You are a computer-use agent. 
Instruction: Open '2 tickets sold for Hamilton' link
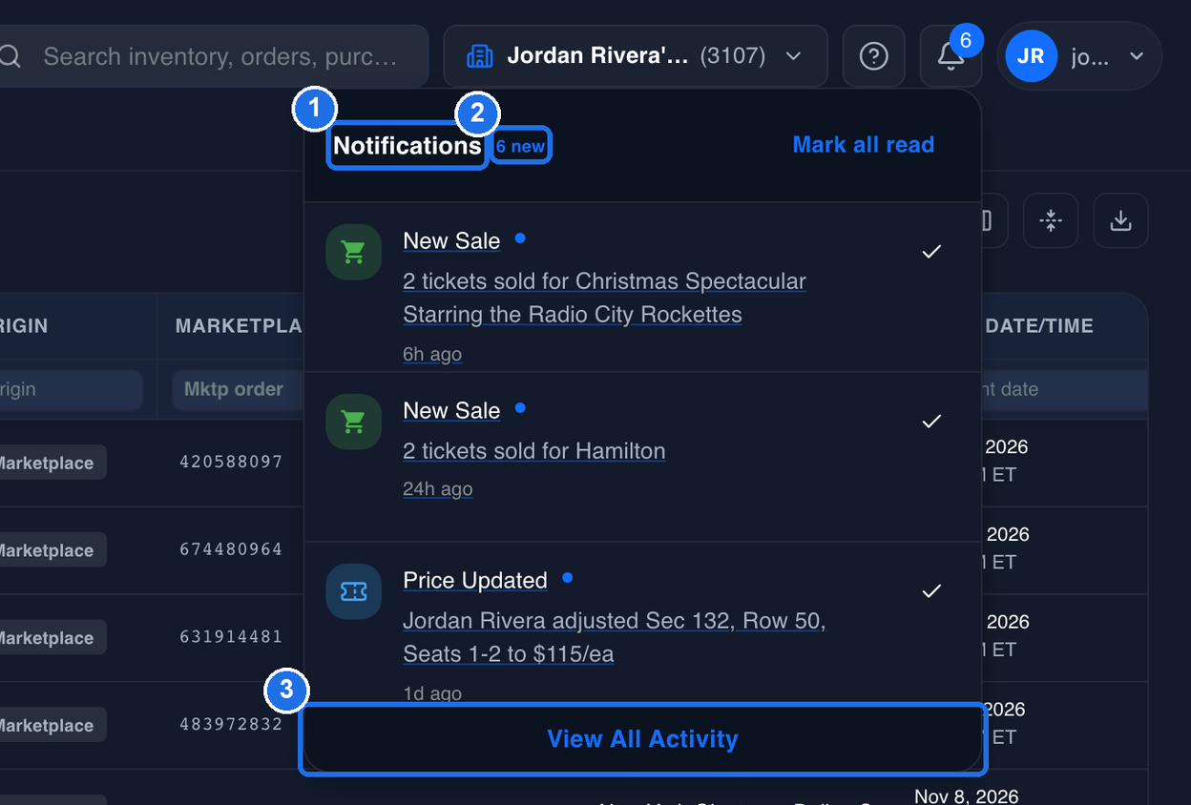coord(534,451)
